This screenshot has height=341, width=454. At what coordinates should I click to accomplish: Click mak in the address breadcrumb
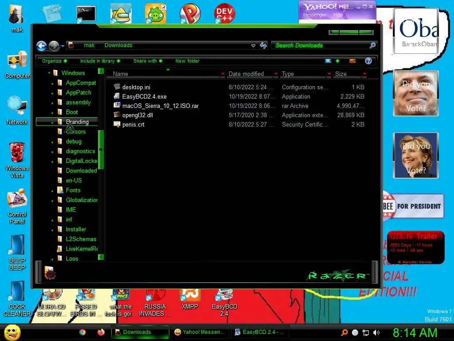click(x=89, y=45)
